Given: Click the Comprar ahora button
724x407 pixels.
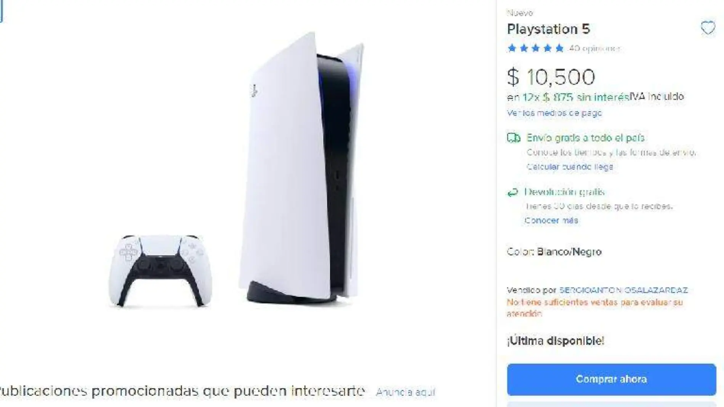Looking at the screenshot, I should pyautogui.click(x=611, y=379).
